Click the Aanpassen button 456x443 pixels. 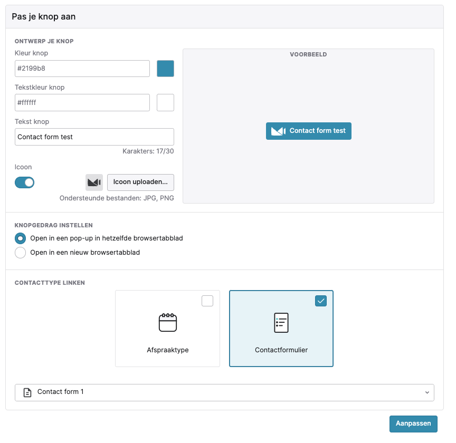pos(413,424)
